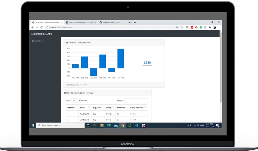This screenshot has height=151, width=258.
Task: View site information icon in address bar
Action: point(47,28)
